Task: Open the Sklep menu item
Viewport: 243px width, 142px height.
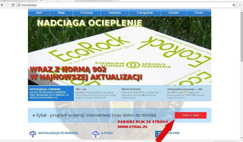Action: point(61,12)
